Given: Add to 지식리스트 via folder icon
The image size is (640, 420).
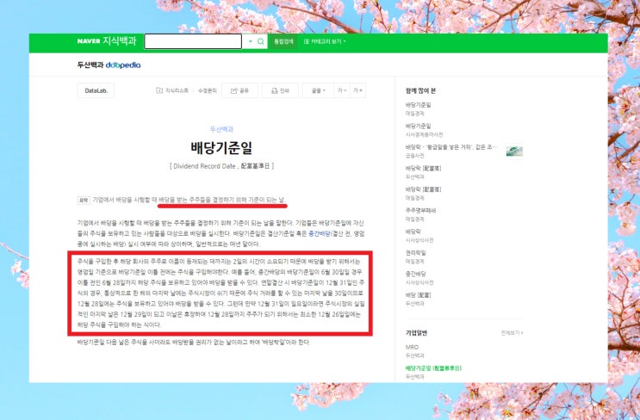Looking at the screenshot, I should (172, 90).
